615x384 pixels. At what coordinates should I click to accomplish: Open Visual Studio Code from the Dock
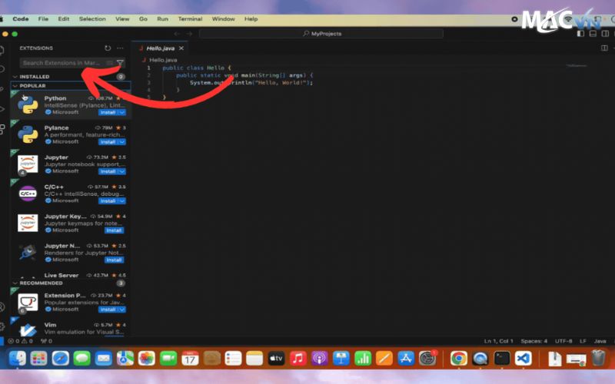click(x=524, y=358)
